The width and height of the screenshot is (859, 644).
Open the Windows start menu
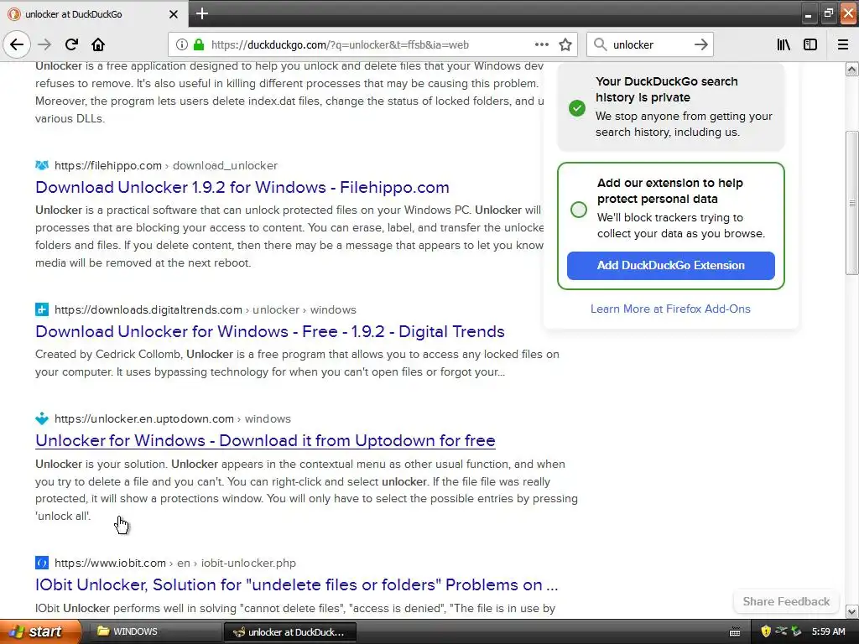tap(41, 631)
